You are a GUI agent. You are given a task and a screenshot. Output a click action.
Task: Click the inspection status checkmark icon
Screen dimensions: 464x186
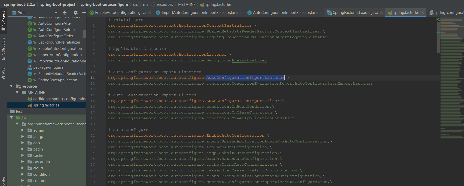click(438, 20)
